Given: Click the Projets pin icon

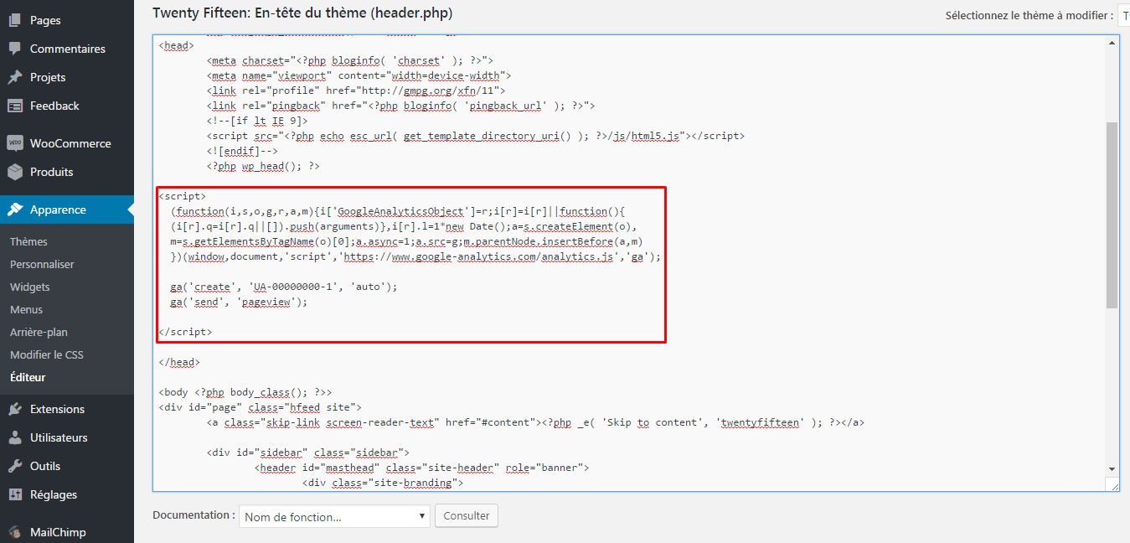Looking at the screenshot, I should click(15, 77).
